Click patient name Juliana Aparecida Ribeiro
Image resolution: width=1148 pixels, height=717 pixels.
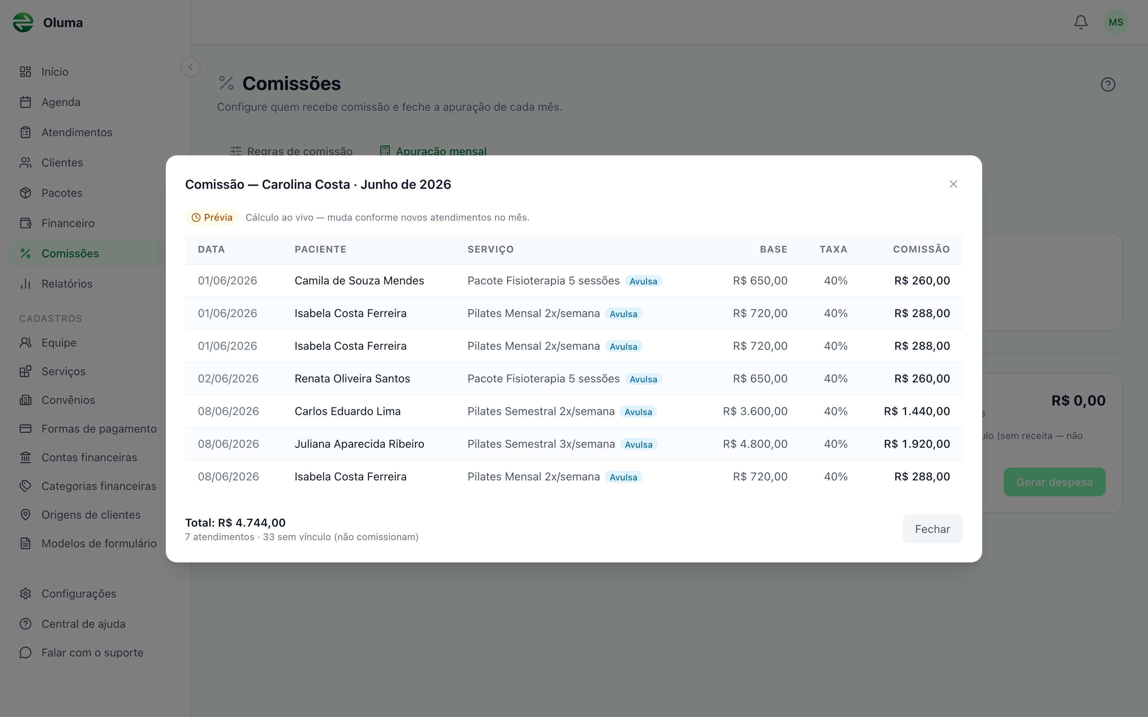pos(359,444)
